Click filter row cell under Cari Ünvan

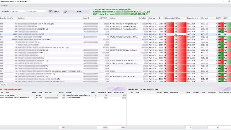pyautogui.click(x=50, y=21)
